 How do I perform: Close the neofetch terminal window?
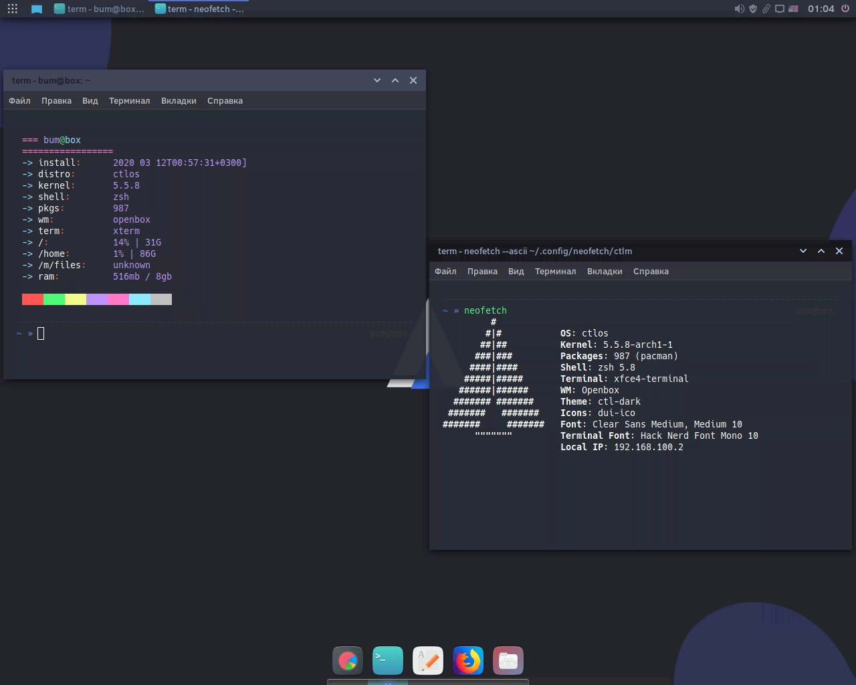[x=839, y=251]
